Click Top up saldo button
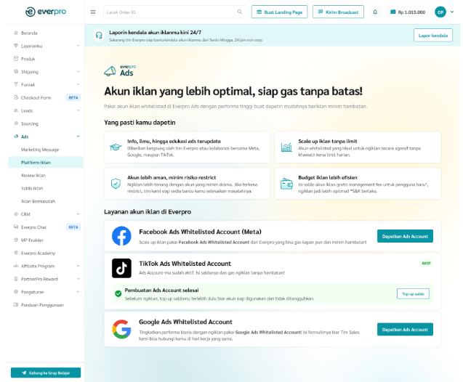 point(413,294)
